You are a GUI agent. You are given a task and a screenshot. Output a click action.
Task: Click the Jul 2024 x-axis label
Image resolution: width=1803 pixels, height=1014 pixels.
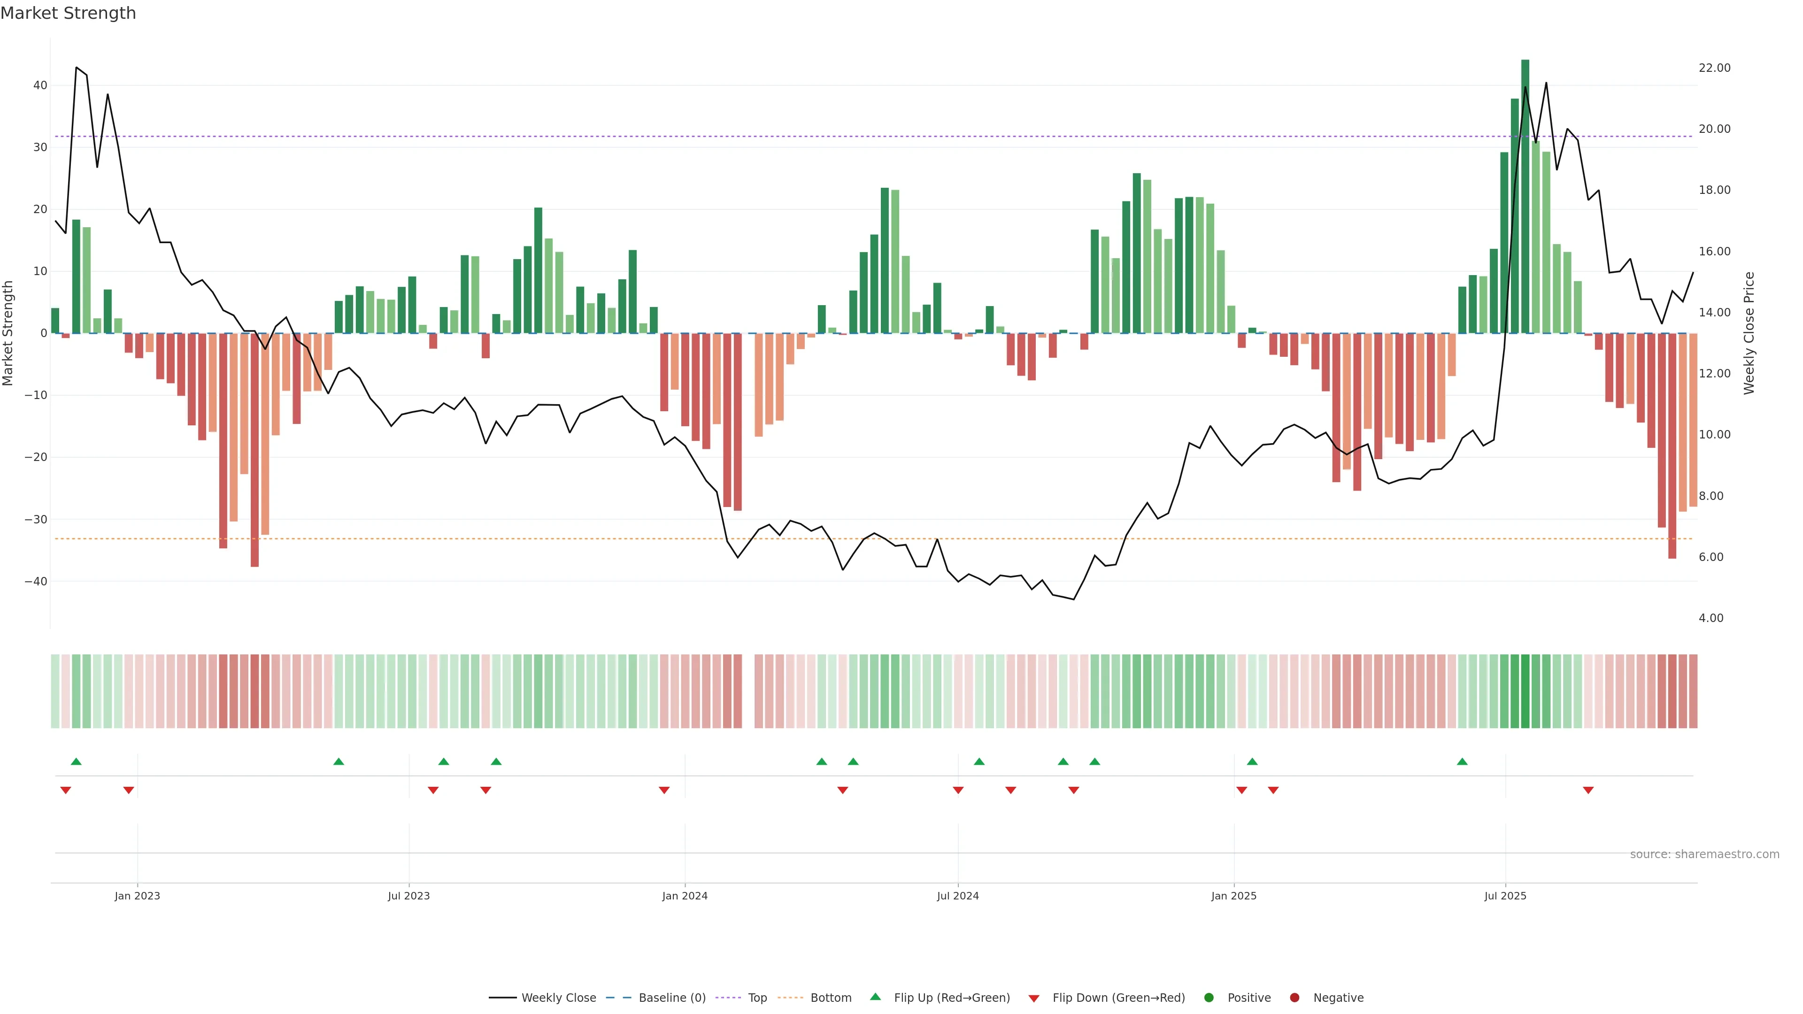(957, 896)
